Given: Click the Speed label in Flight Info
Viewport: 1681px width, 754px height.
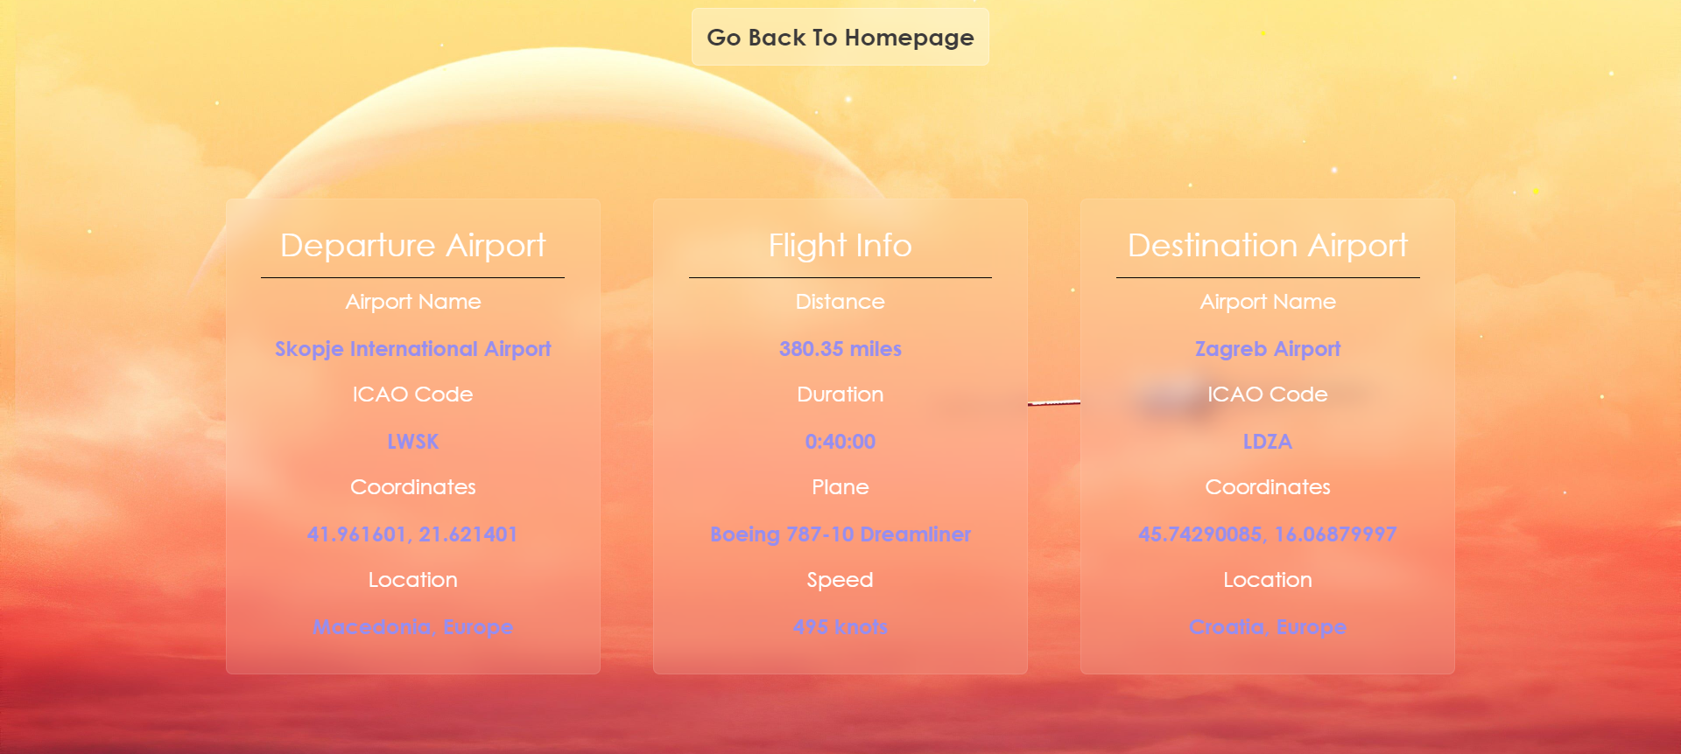Looking at the screenshot, I should click(x=840, y=580).
